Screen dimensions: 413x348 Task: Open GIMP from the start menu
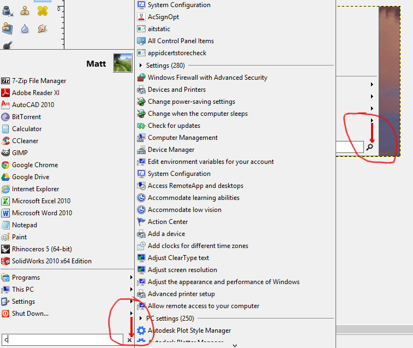(20, 153)
